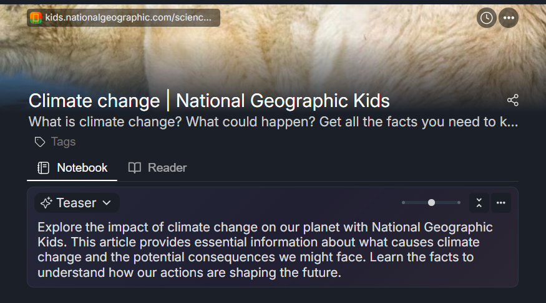Click the open-book icon beside Reader
This screenshot has width=546, height=303.
point(134,167)
